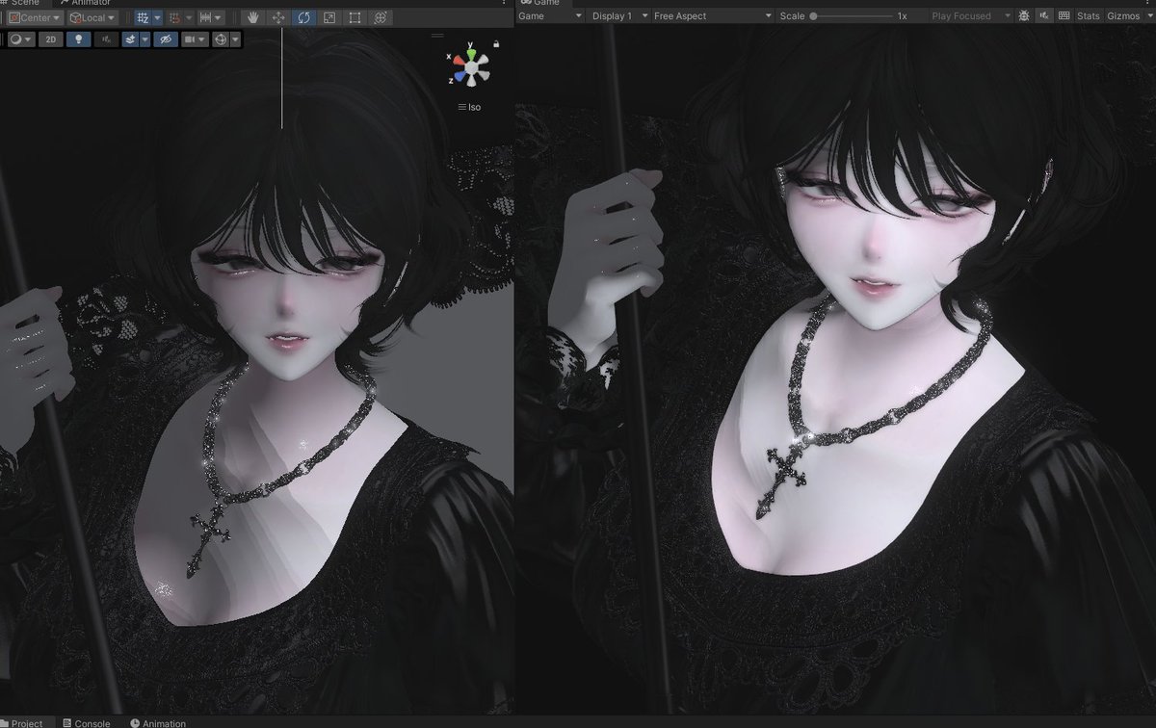This screenshot has height=728, width=1156.
Task: Toggle 2D view mode in Scene
Action: coord(51,39)
